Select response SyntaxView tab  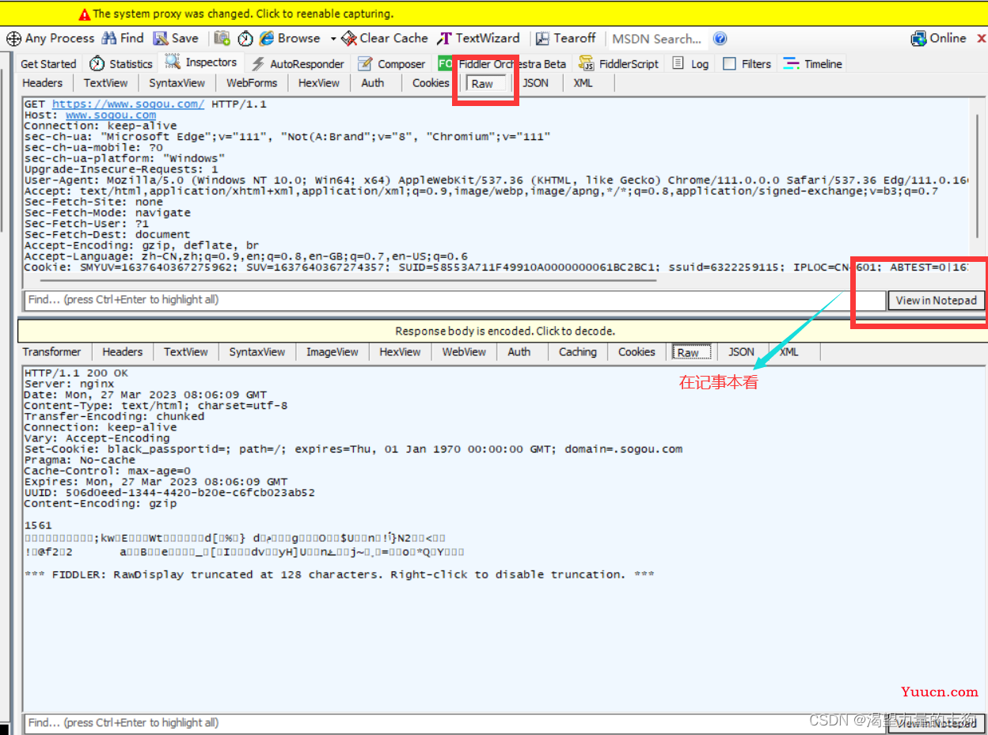point(257,352)
